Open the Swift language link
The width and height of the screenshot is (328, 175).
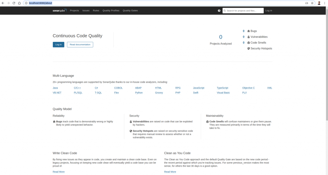[x=196, y=93]
